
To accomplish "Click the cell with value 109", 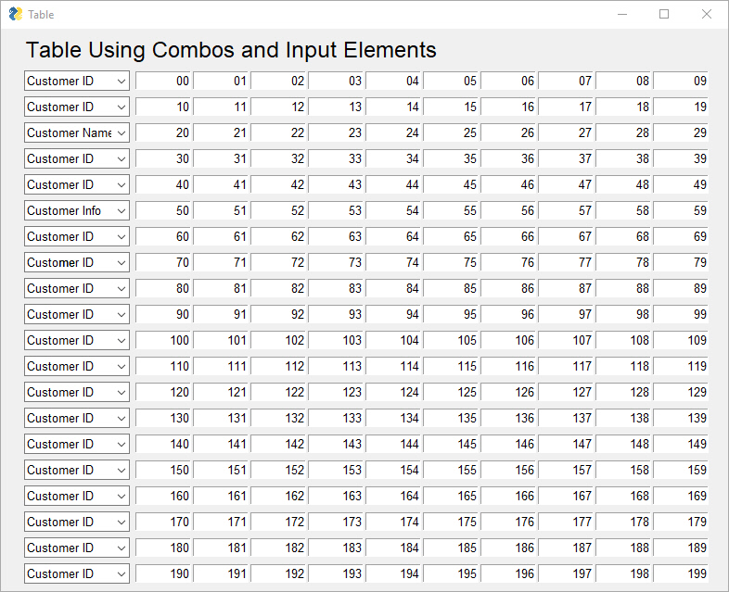I will 681,340.
